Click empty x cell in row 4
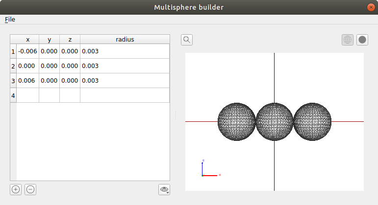 pos(28,95)
